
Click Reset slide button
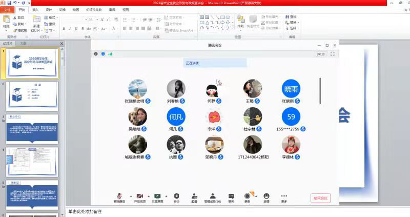click(x=50, y=24)
